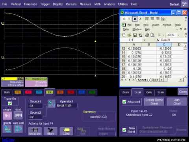Open the 200% zoom dropdown in Excel
This screenshot has width=189, height=142.
178,35
